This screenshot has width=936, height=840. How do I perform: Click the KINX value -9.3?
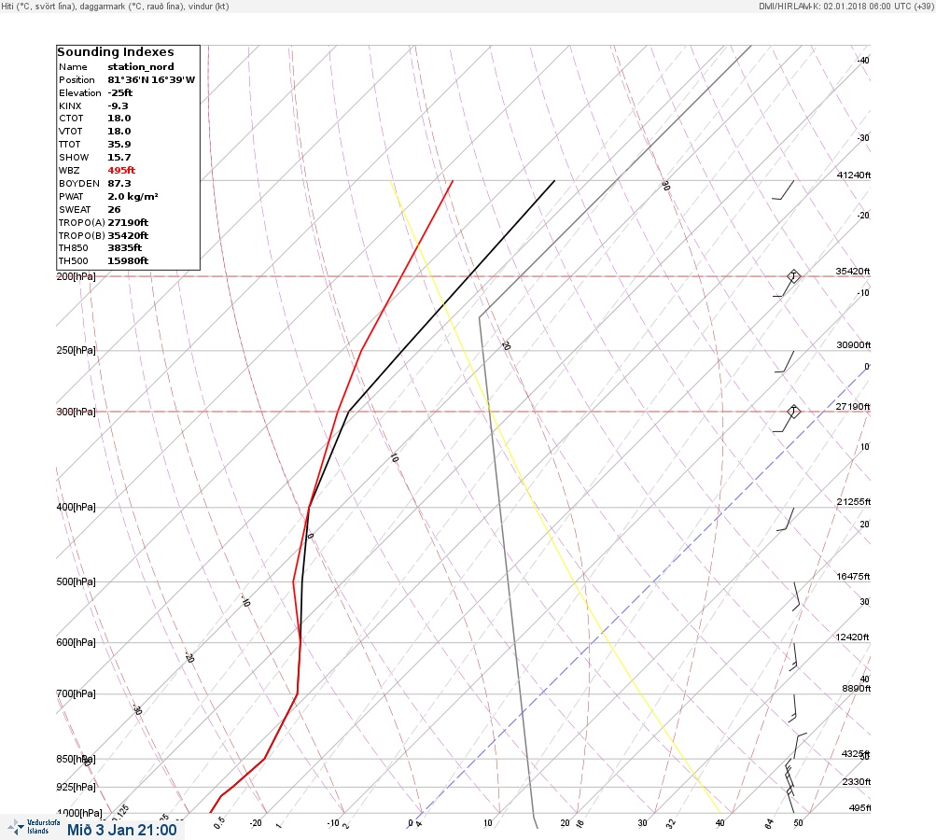coord(118,105)
